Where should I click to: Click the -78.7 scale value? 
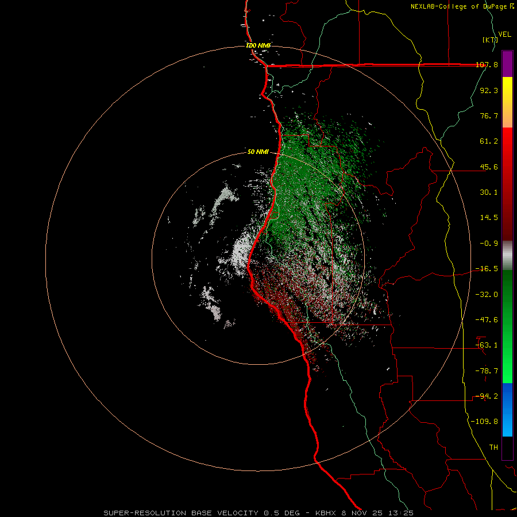[487, 371]
